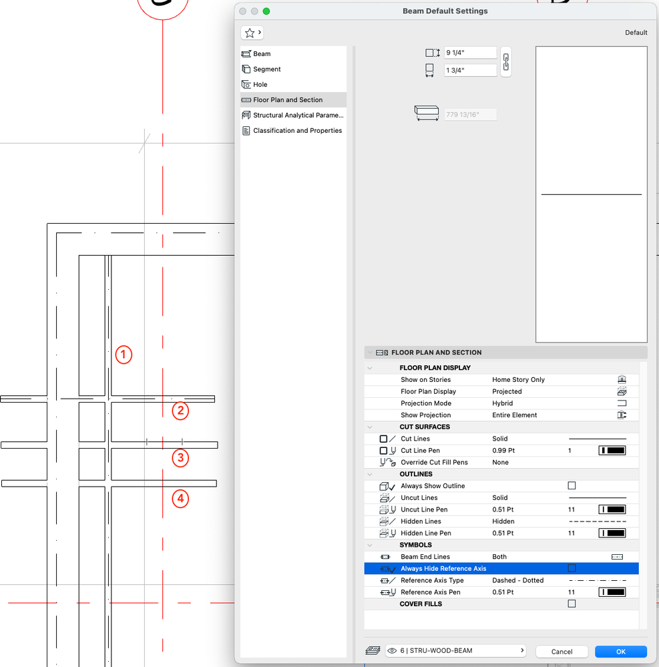Enable the Always Show Outline checkbox
The height and width of the screenshot is (667, 659).
click(572, 486)
